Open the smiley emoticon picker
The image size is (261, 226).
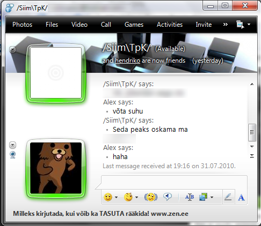[108, 197]
